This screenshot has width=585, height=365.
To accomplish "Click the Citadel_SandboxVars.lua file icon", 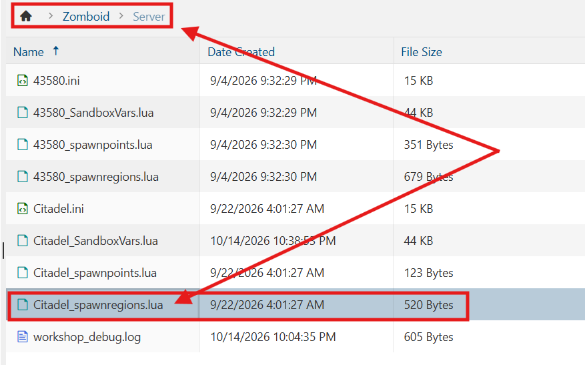I will [x=23, y=241].
